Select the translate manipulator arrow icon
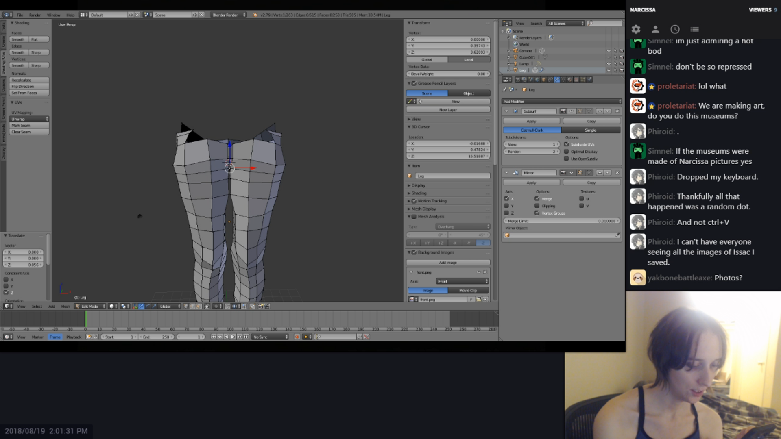781x439 pixels. [x=141, y=306]
